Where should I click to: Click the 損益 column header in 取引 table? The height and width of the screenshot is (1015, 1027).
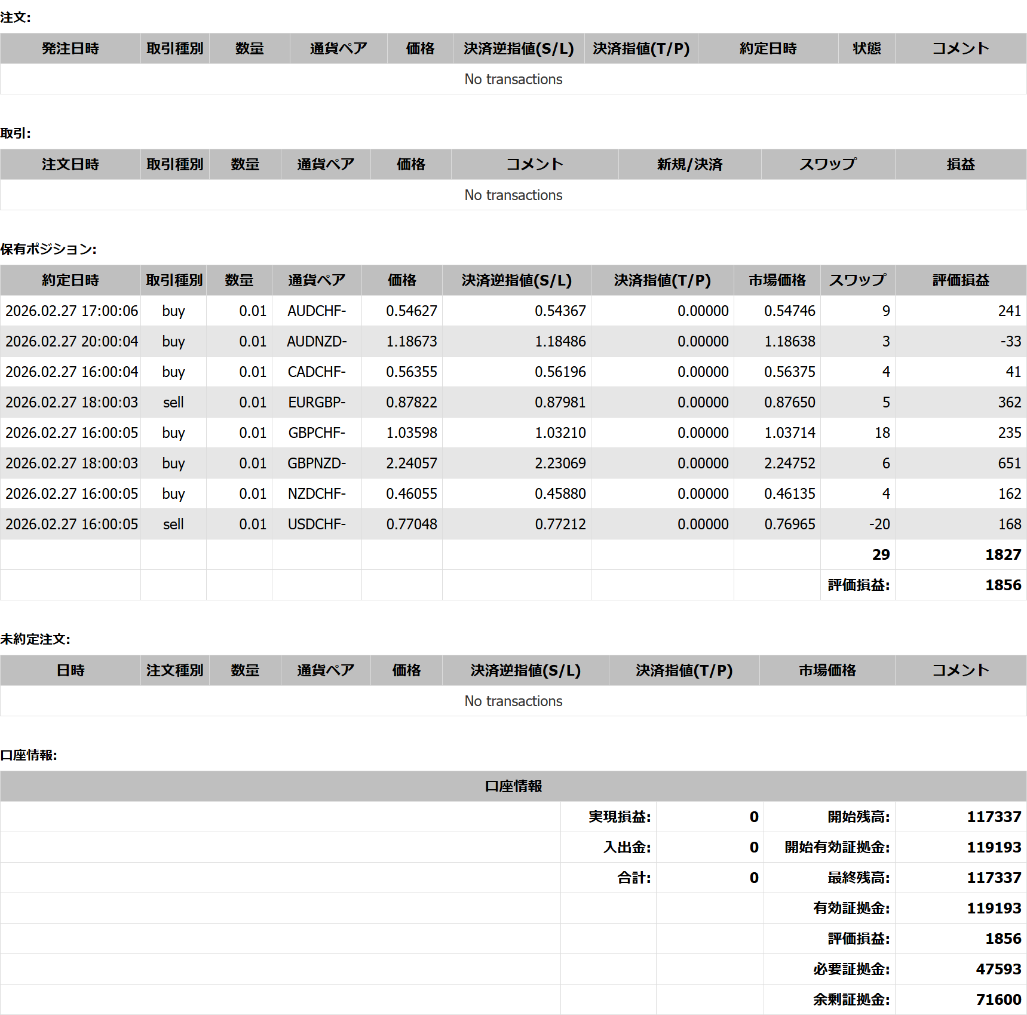[x=960, y=164]
